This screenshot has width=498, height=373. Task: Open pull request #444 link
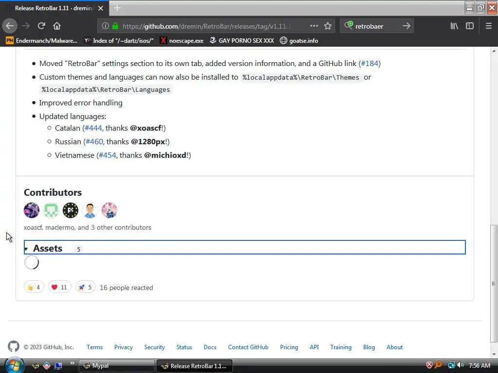point(93,128)
